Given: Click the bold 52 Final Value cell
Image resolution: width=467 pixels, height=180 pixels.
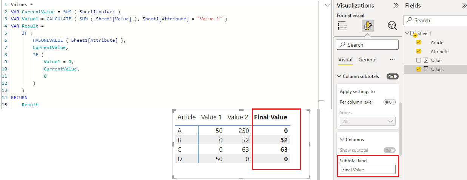Looking at the screenshot, I should point(284,140).
